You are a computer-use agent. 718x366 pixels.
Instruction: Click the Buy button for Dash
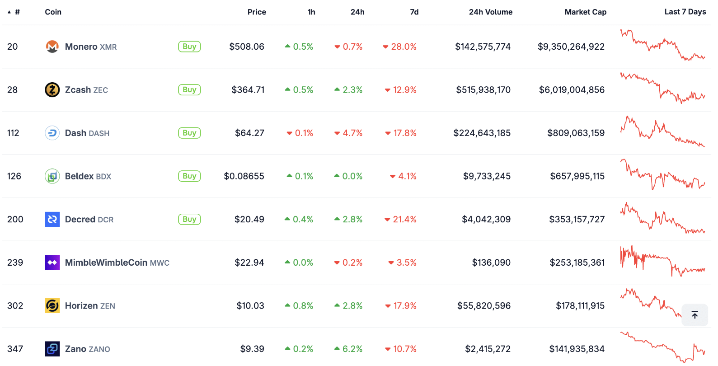click(x=189, y=133)
